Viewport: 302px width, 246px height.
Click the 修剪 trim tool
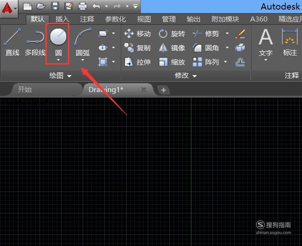[206, 33]
